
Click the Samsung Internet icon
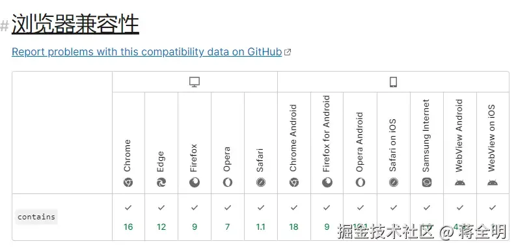427,182
